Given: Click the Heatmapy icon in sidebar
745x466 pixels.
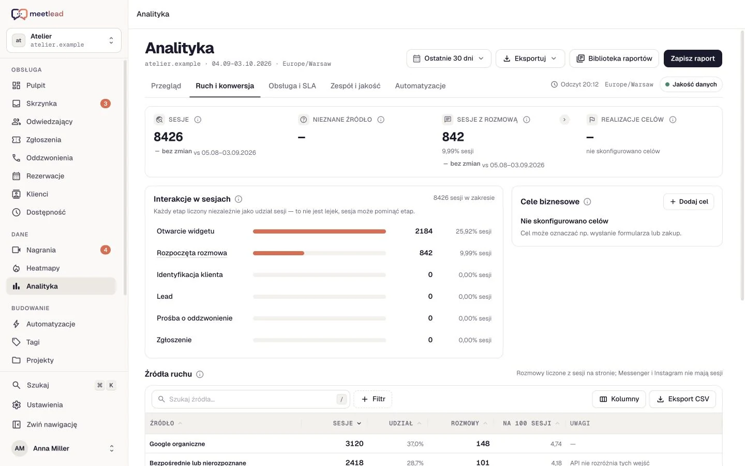Looking at the screenshot, I should tap(17, 268).
